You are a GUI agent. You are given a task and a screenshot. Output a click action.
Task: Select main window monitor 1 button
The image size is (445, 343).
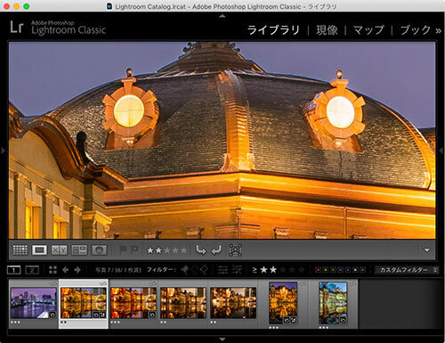click(x=13, y=270)
